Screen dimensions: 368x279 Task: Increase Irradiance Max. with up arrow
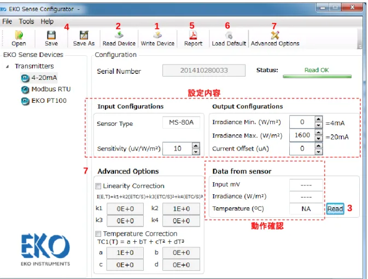318,132
